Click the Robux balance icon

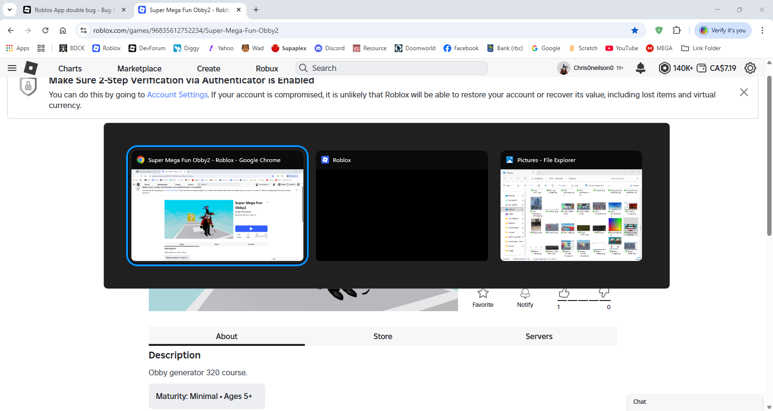coord(665,68)
